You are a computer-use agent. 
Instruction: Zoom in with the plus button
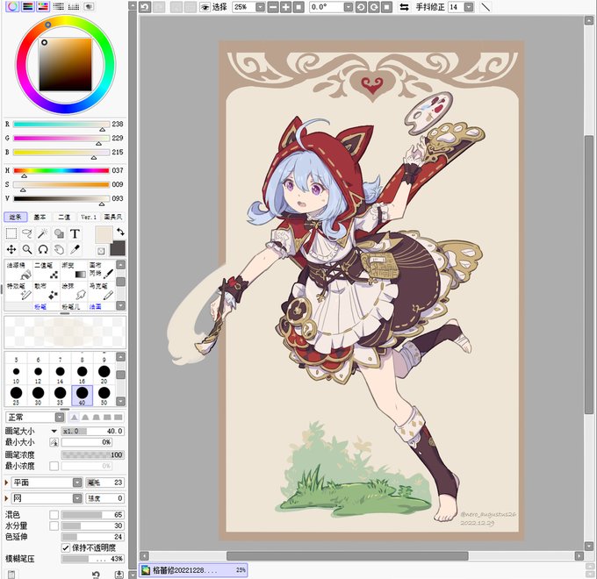285,7
